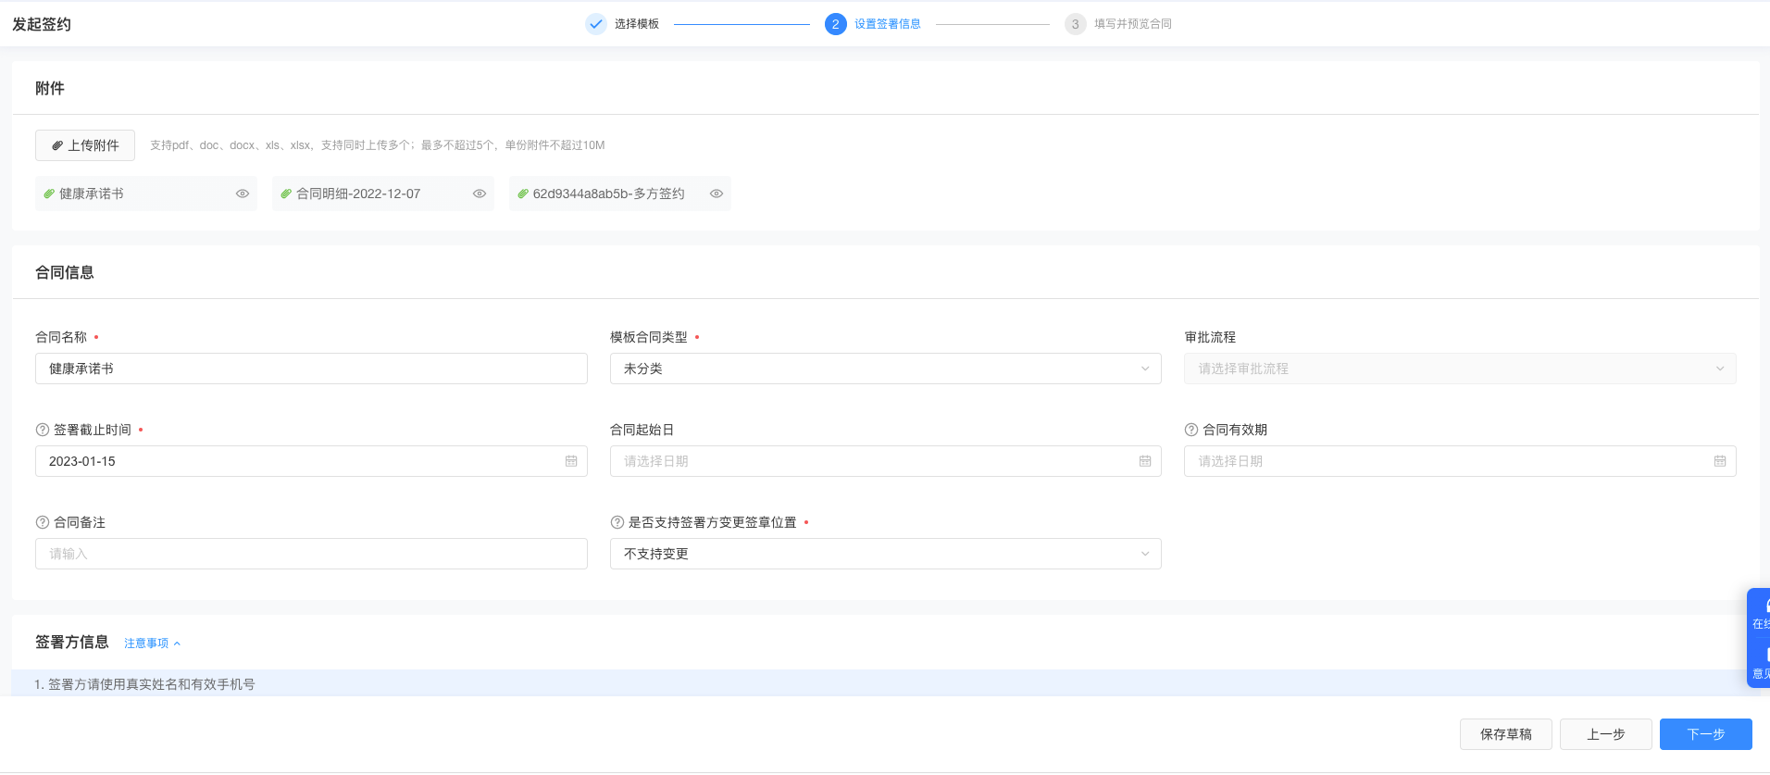Click calendar icon in 签署截止时间 field
The image size is (1770, 775).
pyautogui.click(x=571, y=461)
